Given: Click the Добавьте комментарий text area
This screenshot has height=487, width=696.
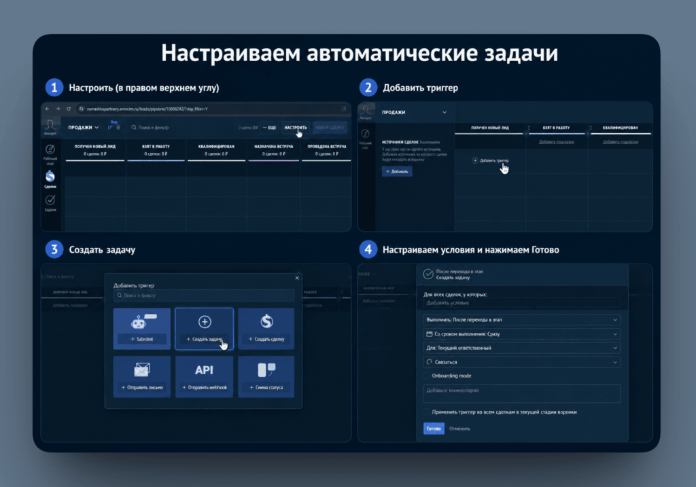Looking at the screenshot, I should 521,393.
